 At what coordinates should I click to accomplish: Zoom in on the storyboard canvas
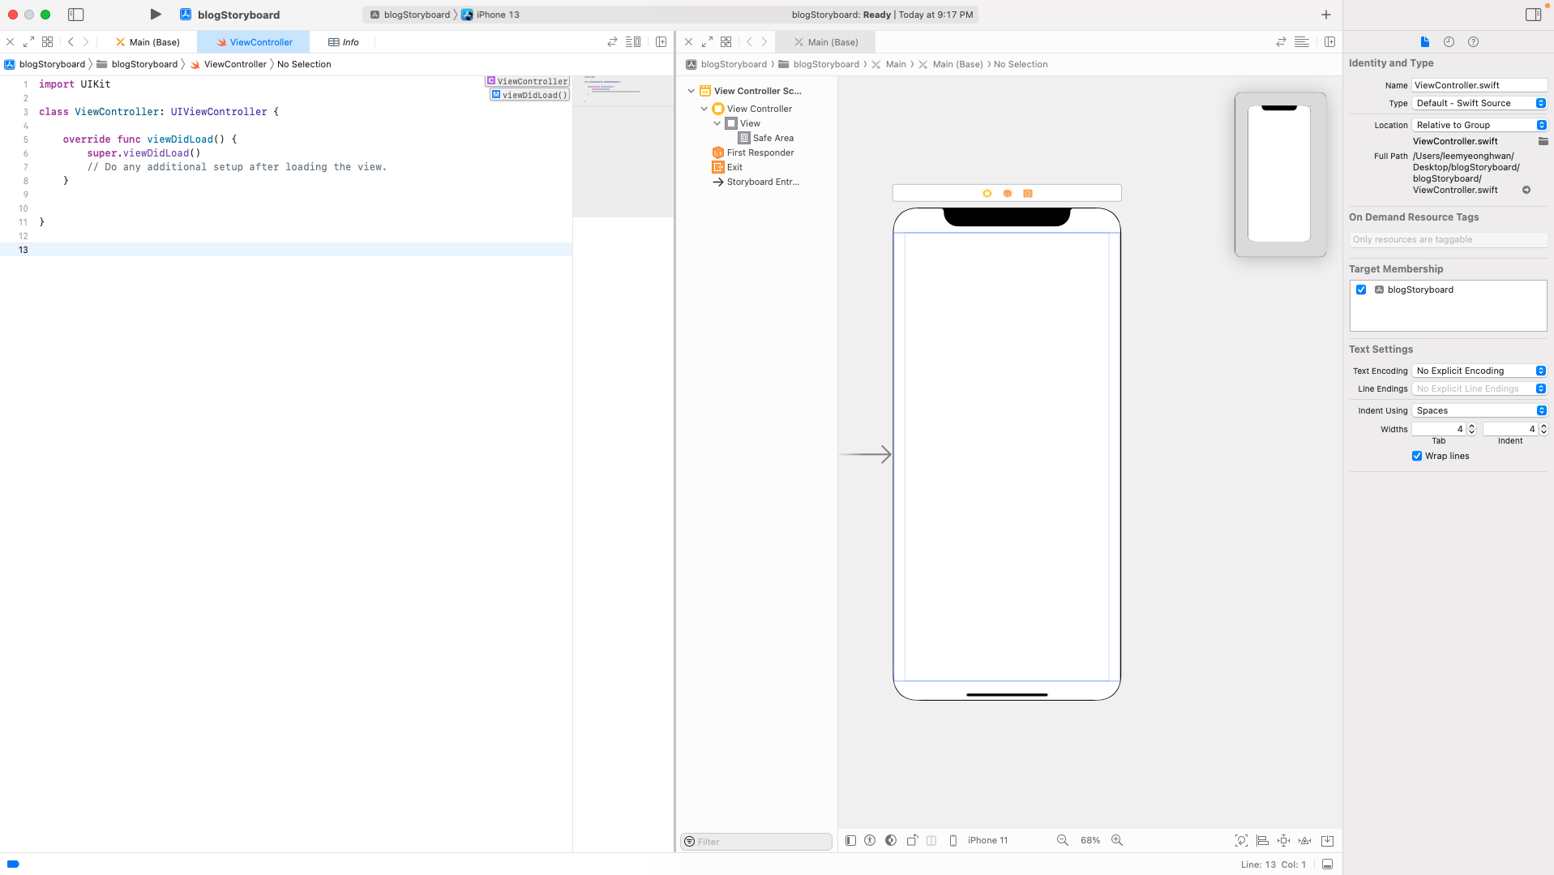(1116, 840)
